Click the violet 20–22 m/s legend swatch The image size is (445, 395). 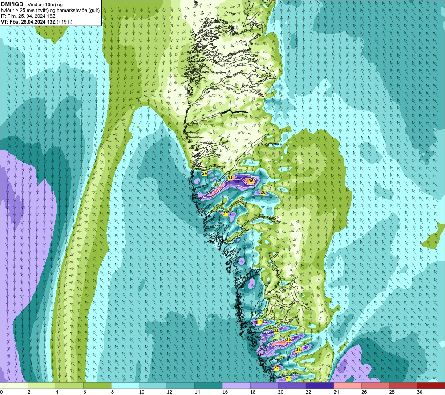click(x=292, y=385)
